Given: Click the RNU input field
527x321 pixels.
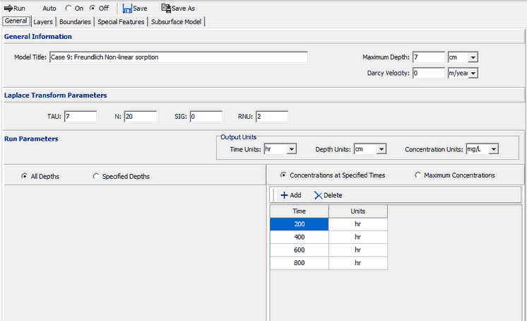Looking at the screenshot, I should point(272,117).
